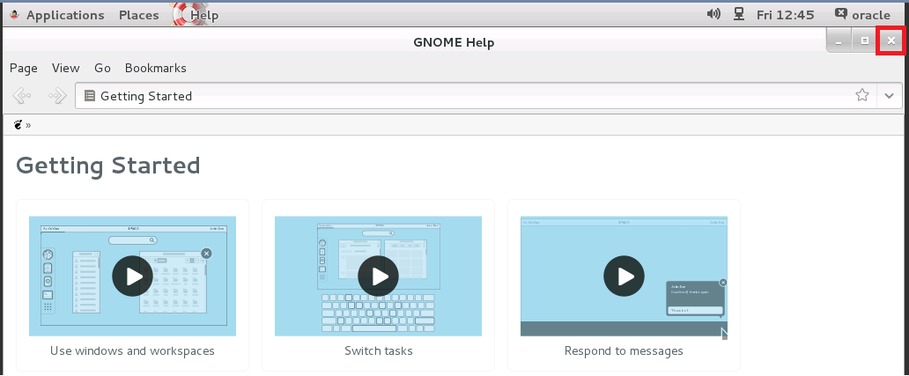This screenshot has width=909, height=376.
Task: Go forward with the forward arrow
Action: pyautogui.click(x=57, y=96)
